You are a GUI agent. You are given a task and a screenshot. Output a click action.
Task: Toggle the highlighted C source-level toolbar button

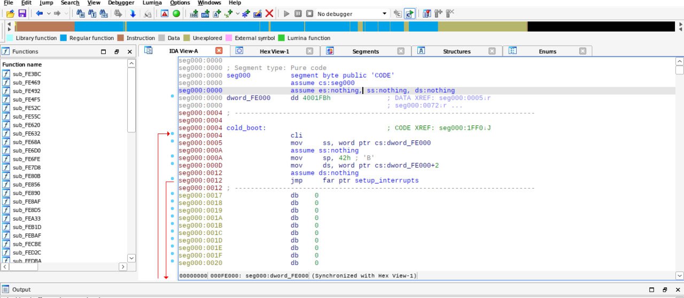pyautogui.click(x=409, y=13)
